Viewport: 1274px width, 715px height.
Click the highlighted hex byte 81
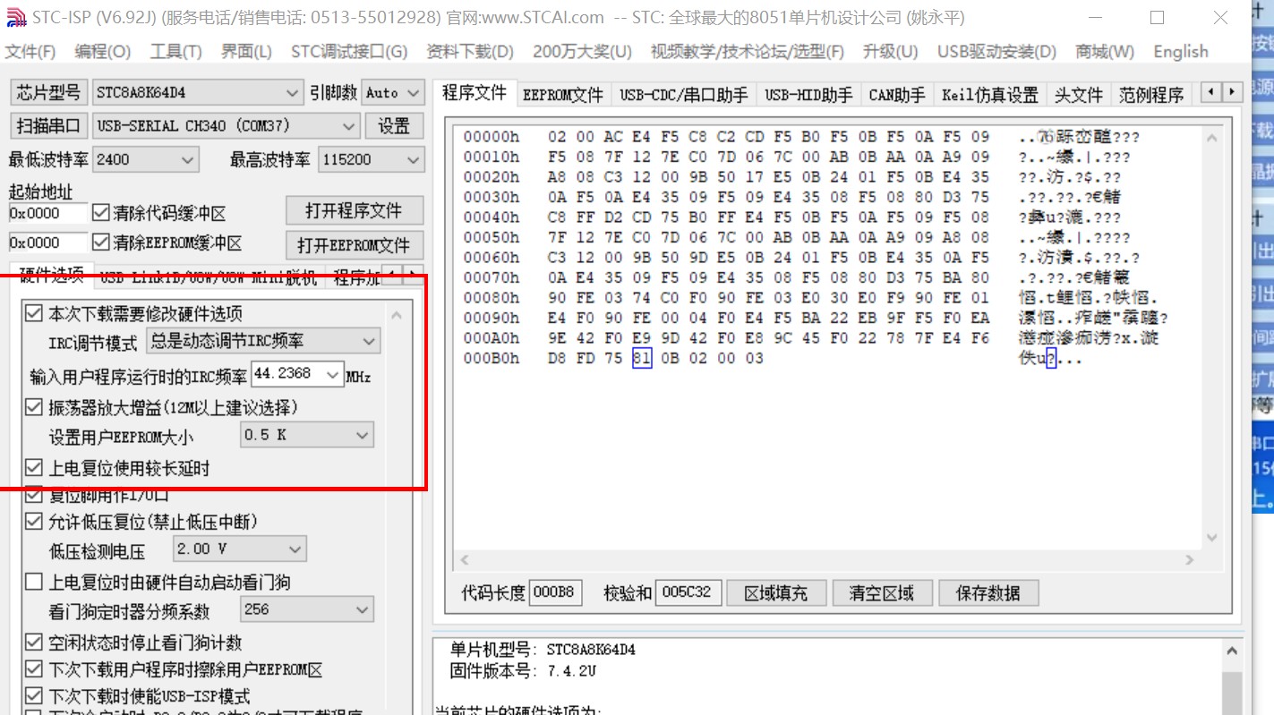pos(641,358)
